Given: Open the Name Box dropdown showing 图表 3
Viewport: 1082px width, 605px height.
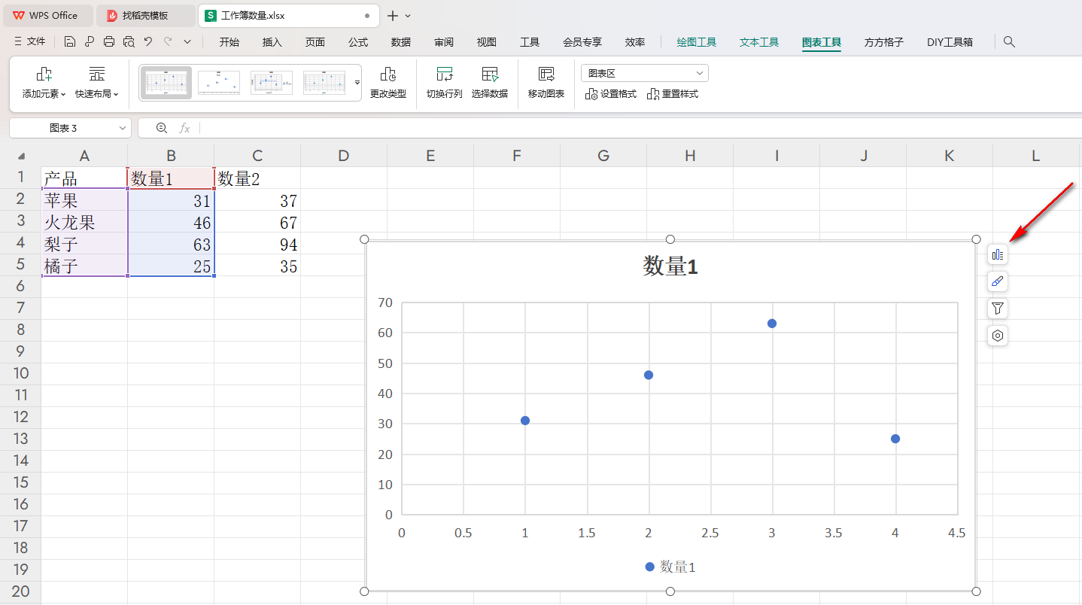Looking at the screenshot, I should [123, 129].
